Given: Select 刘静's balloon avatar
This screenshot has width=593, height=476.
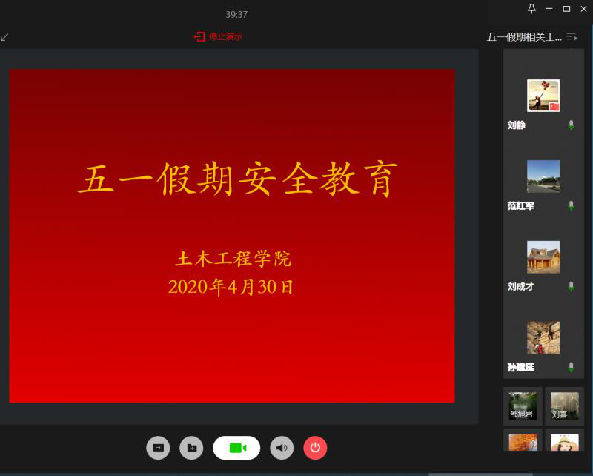Looking at the screenshot, I should 543,96.
